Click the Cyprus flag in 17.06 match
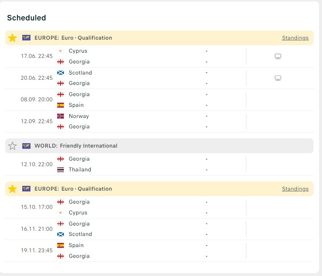 pyautogui.click(x=61, y=51)
